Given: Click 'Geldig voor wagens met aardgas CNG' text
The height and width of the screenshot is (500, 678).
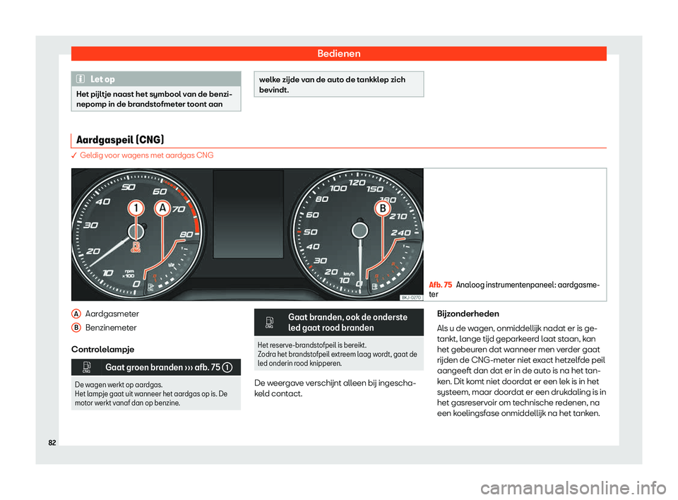Looking at the screenshot, I should [147, 155].
